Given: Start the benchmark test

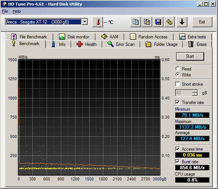Looking at the screenshot, I should [190, 56].
